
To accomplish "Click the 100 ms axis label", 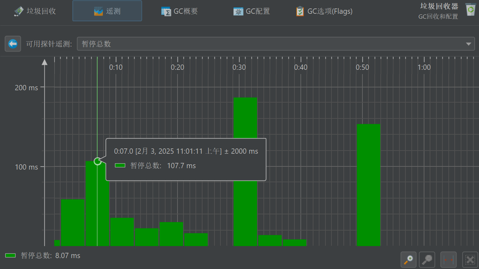I will point(26,167).
